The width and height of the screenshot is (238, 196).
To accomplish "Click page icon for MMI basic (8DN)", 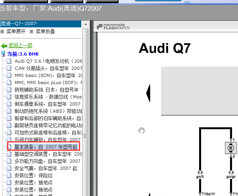I will [x=9, y=75].
